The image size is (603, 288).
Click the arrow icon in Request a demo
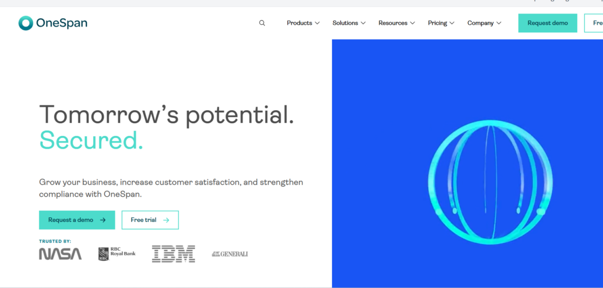click(x=103, y=220)
